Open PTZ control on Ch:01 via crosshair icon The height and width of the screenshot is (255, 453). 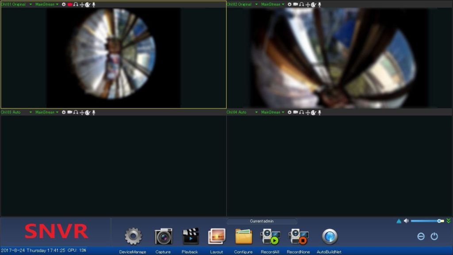[82, 4]
